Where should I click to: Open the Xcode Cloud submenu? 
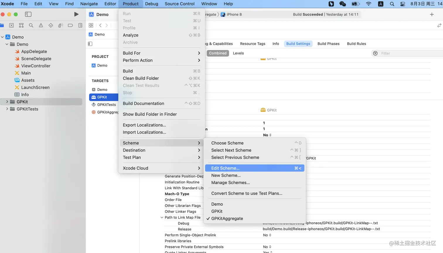161,168
